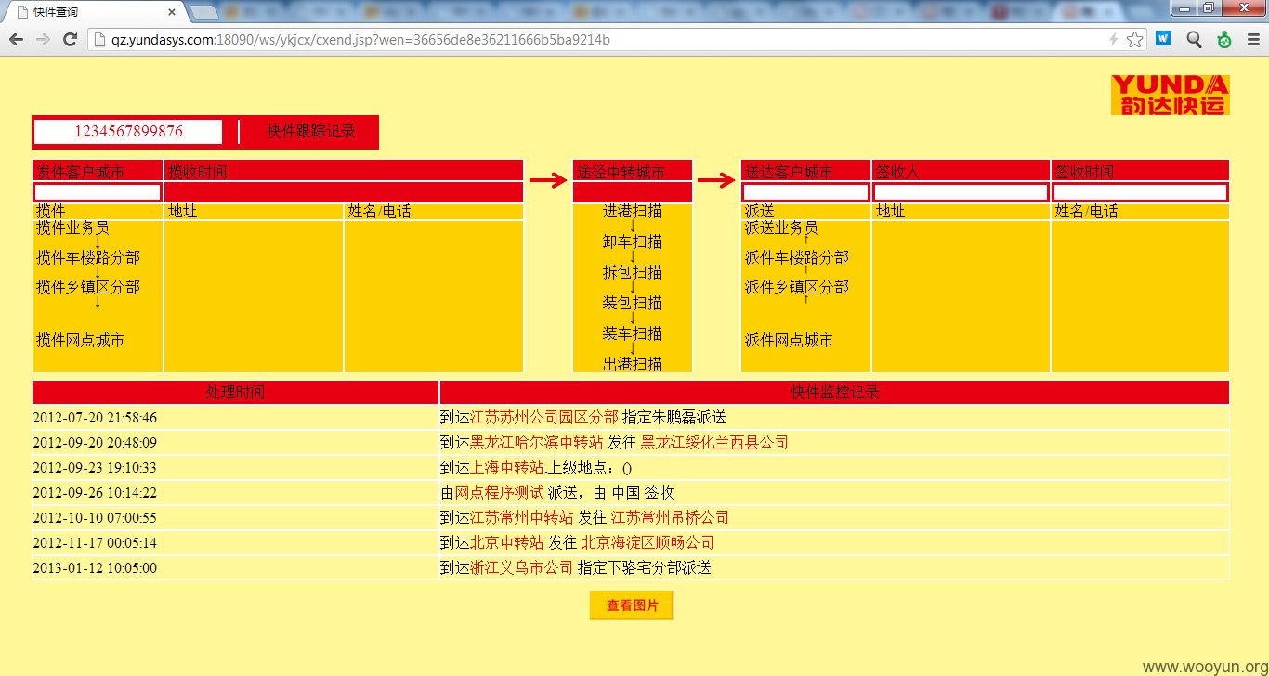Click the 揽件网点城市 label
The height and width of the screenshot is (676, 1269).
coord(80,340)
